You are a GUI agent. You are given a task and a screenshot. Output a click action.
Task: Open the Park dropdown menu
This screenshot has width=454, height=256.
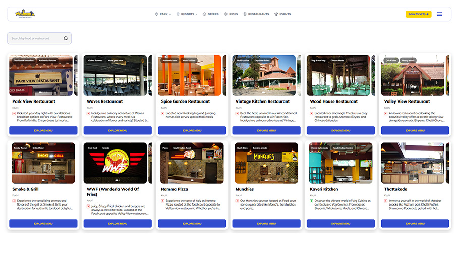click(163, 14)
